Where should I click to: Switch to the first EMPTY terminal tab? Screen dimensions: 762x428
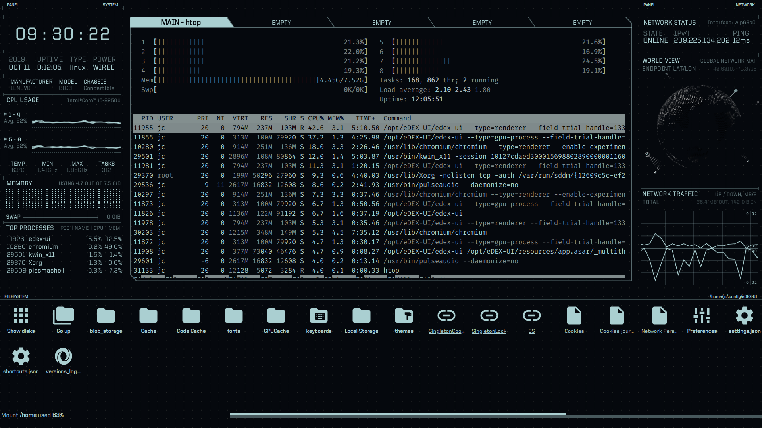(281, 23)
